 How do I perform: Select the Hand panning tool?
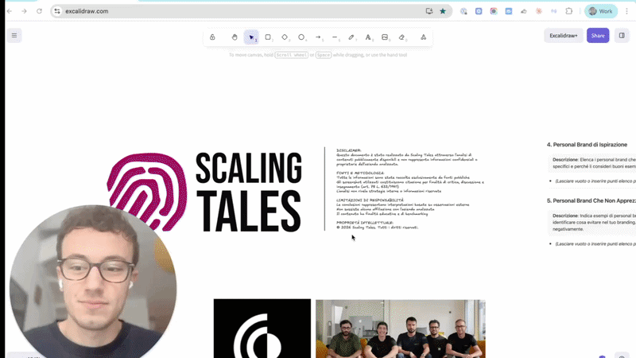coord(235,37)
